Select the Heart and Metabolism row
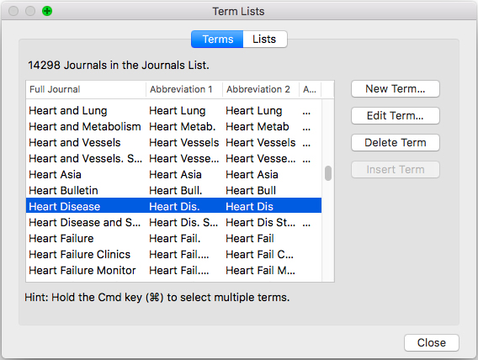This screenshot has width=478, height=360. click(173, 127)
